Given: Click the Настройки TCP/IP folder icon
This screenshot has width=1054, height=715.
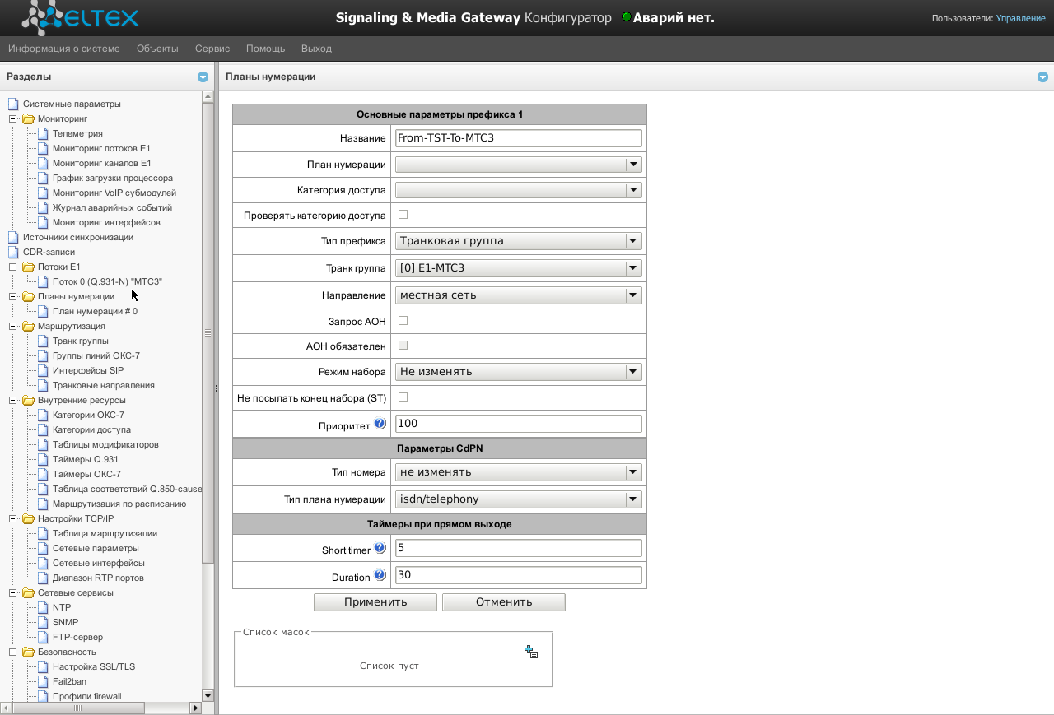Looking at the screenshot, I should 28,519.
